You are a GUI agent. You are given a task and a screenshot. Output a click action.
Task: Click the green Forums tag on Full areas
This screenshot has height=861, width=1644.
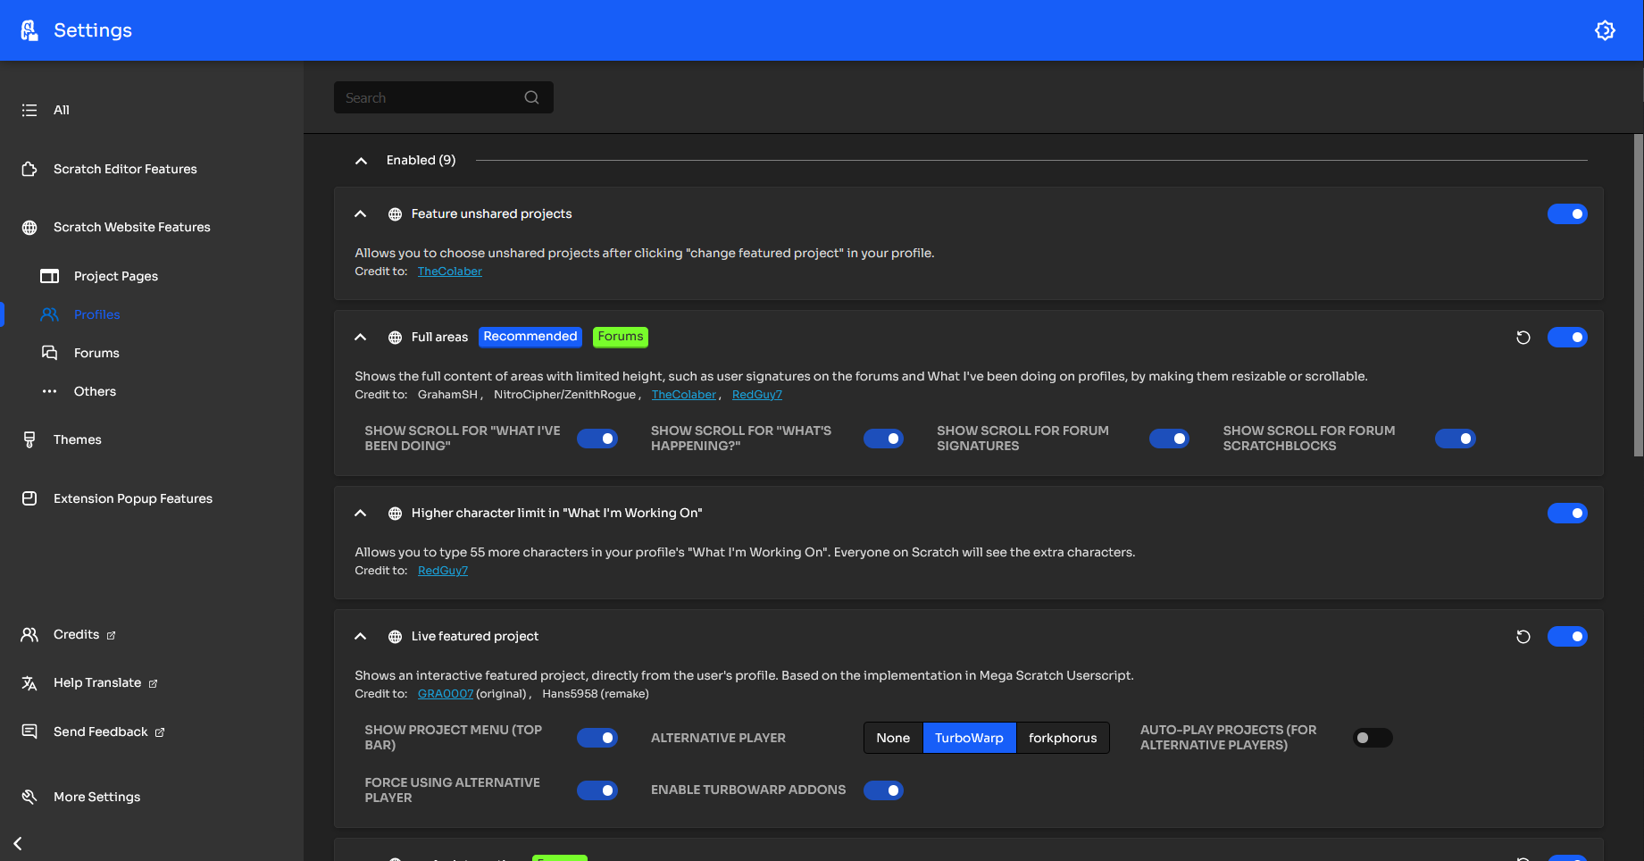[x=621, y=337]
